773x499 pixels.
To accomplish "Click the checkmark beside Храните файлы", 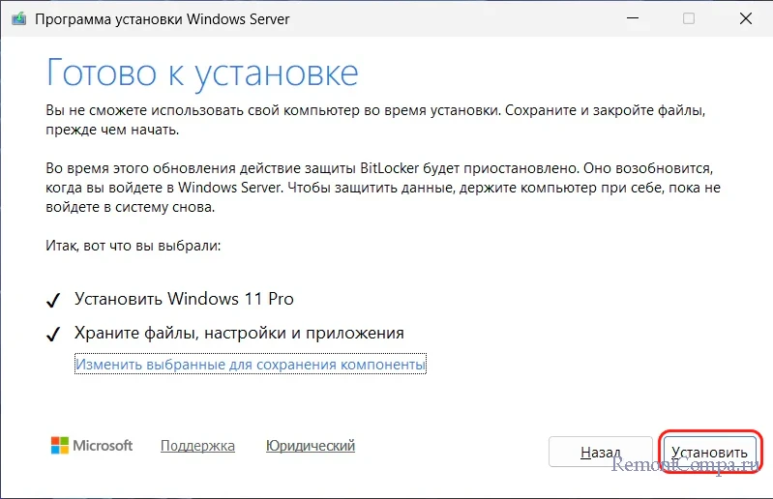I will click(55, 334).
